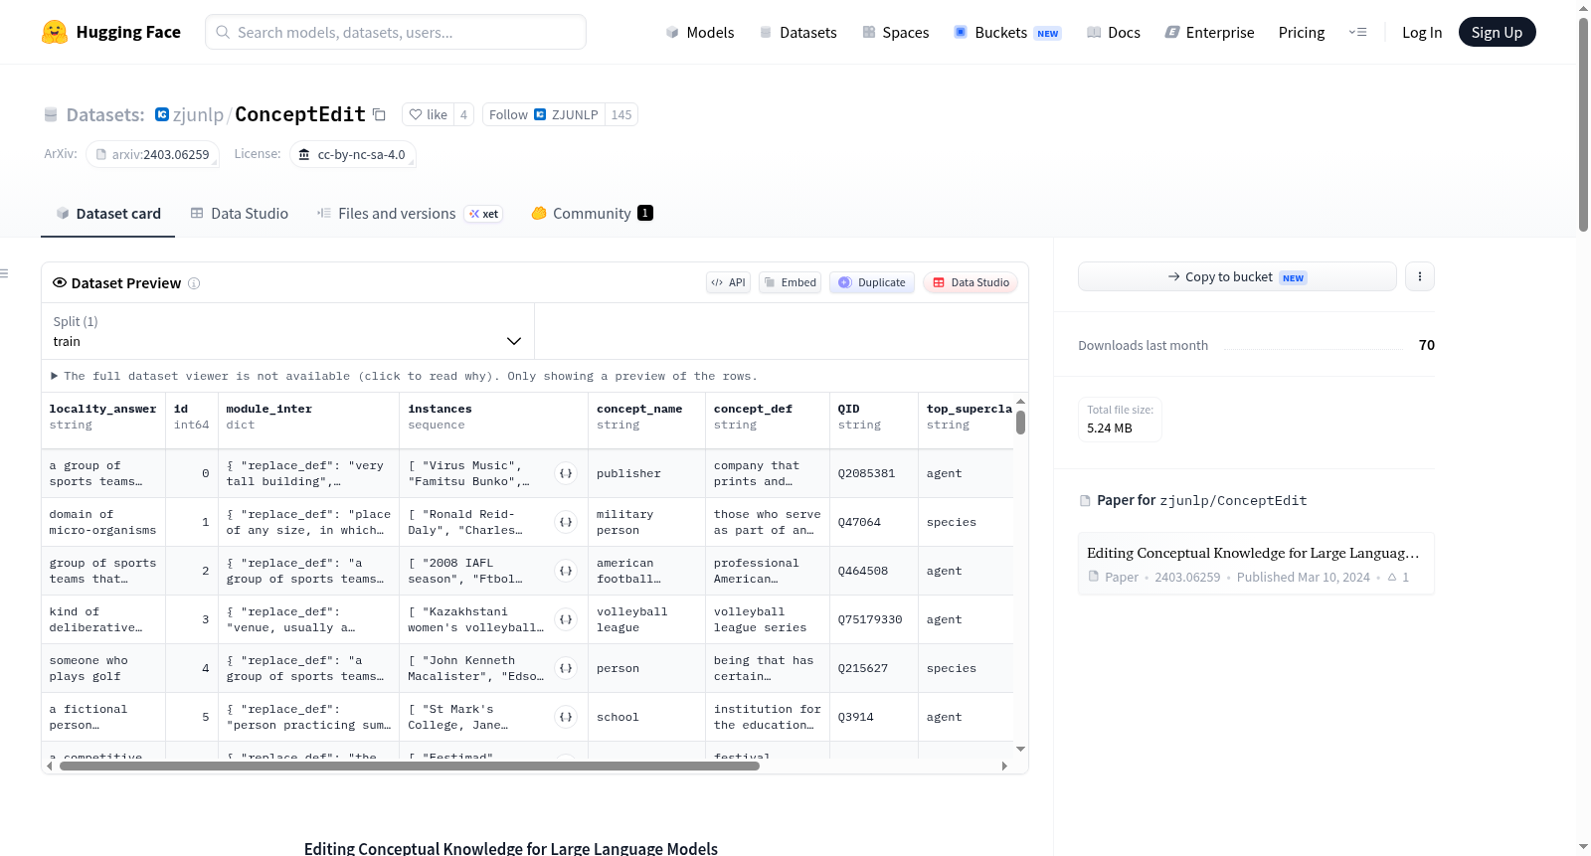Expand the dataset viewer not available notice
Image resolution: width=1591 pixels, height=856 pixels.
[x=404, y=376]
